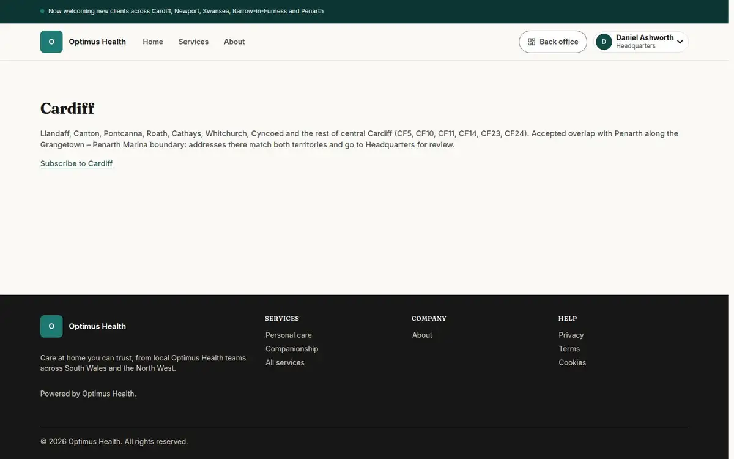Open All services footer link
The image size is (734, 459).
tap(285, 362)
